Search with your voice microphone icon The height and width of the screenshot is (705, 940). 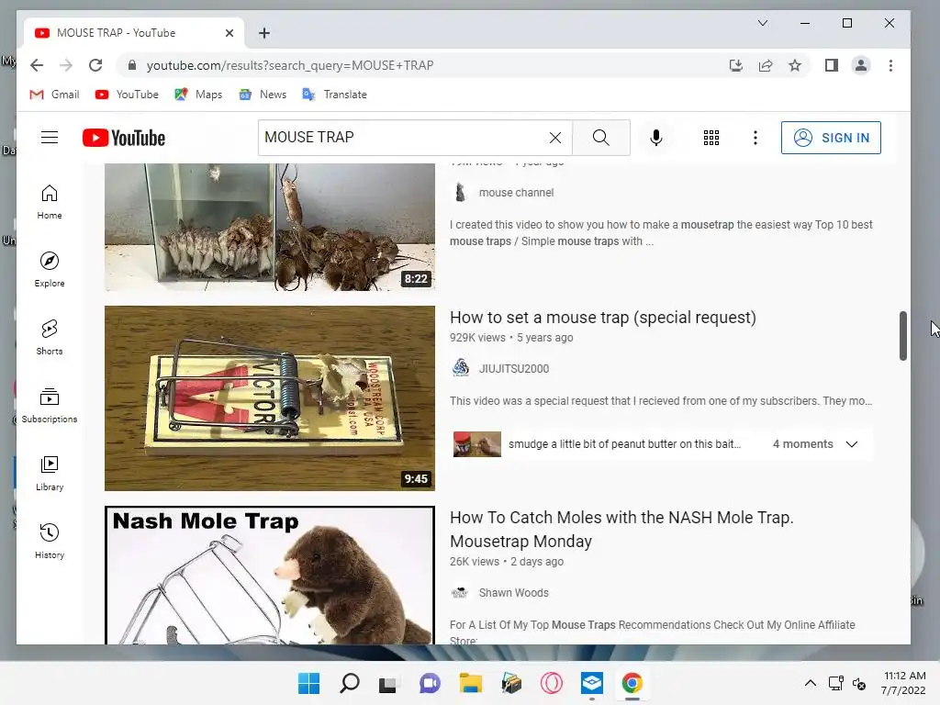pyautogui.click(x=656, y=138)
